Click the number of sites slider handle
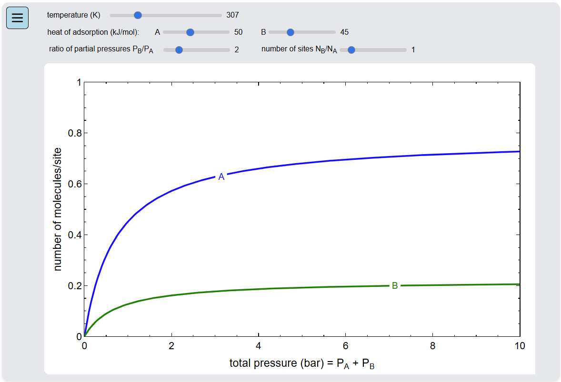This screenshot has height=382, width=561. tap(351, 49)
